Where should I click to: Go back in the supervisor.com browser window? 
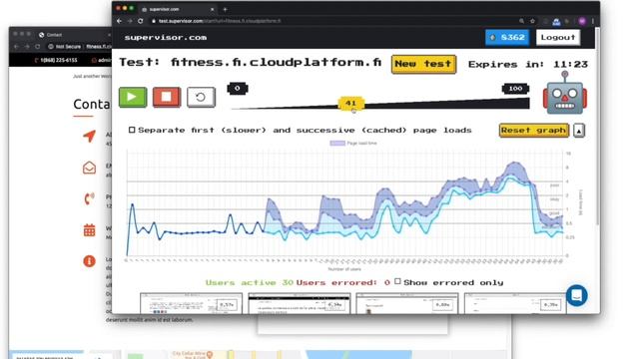(119, 21)
